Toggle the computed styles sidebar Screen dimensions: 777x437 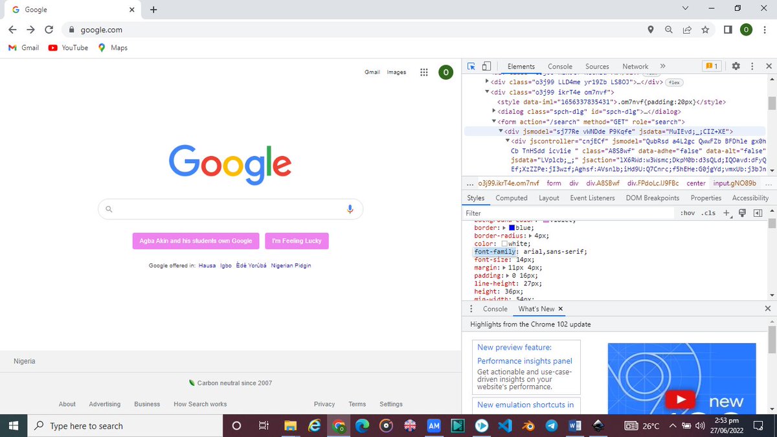point(758,213)
